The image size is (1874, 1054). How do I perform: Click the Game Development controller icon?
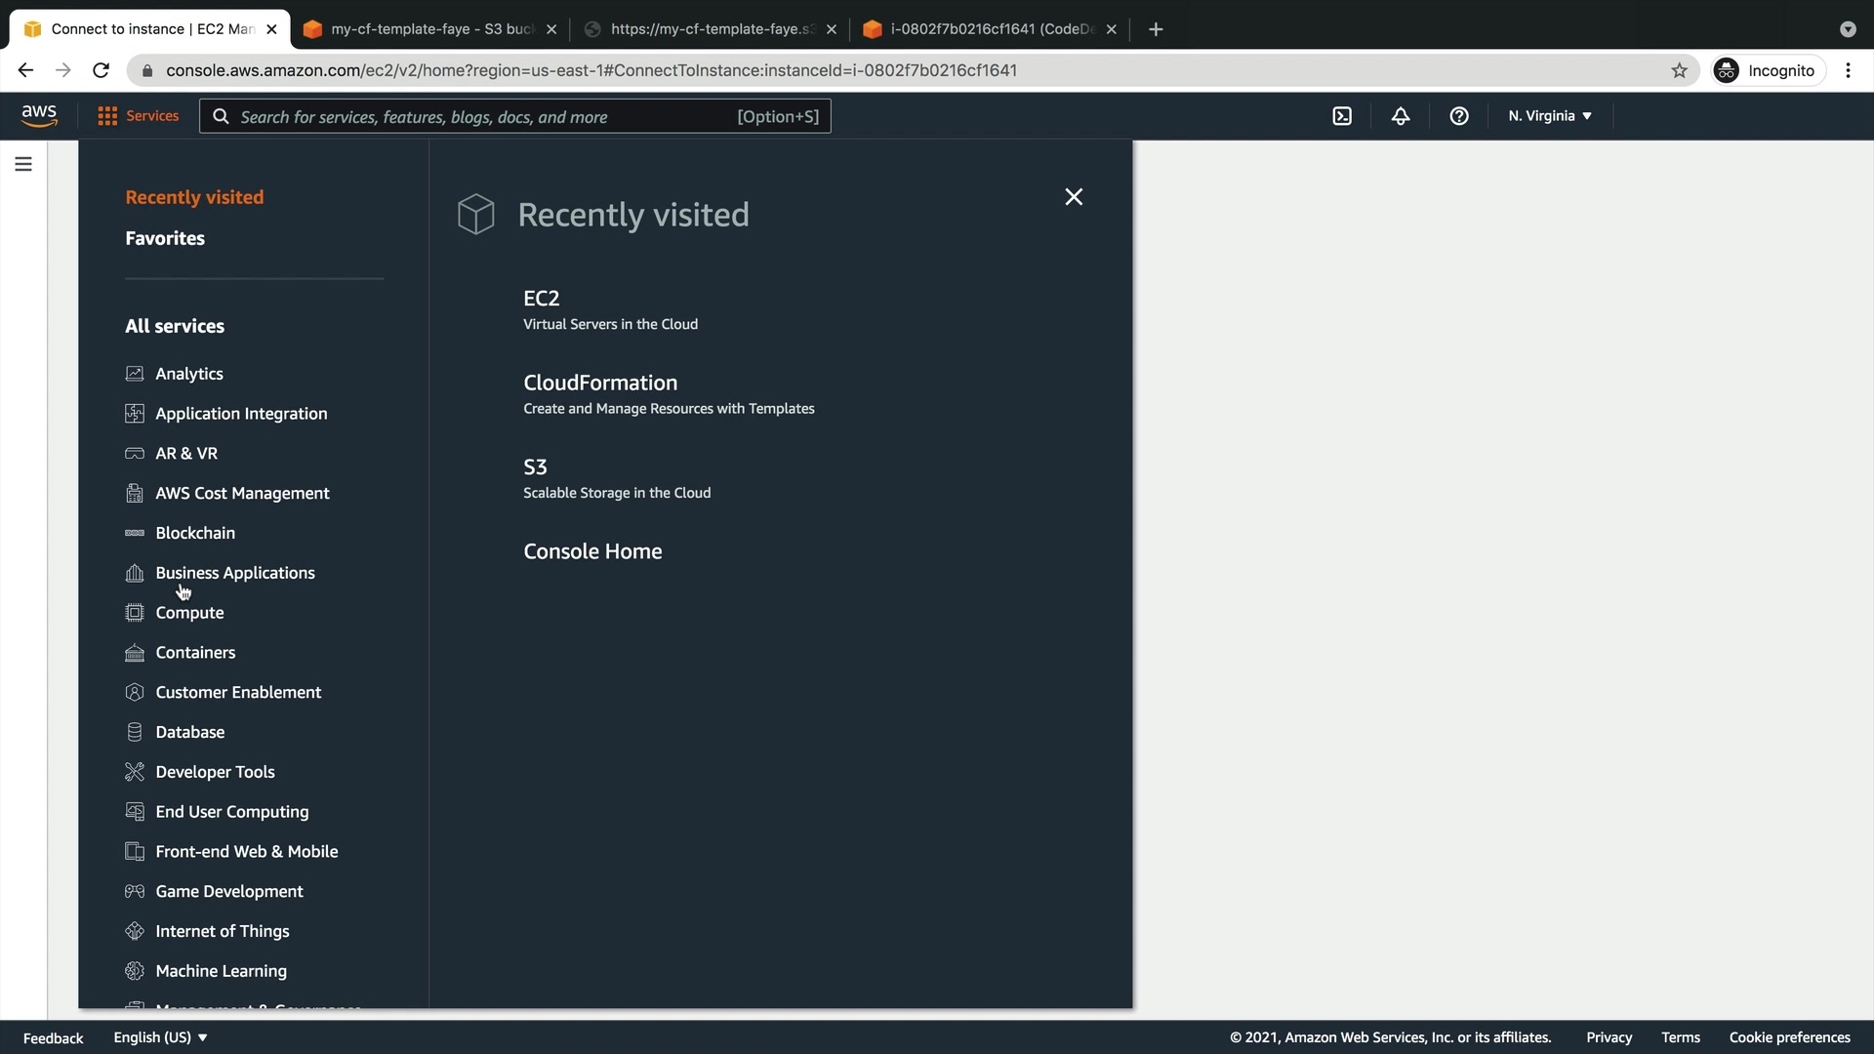tap(135, 891)
